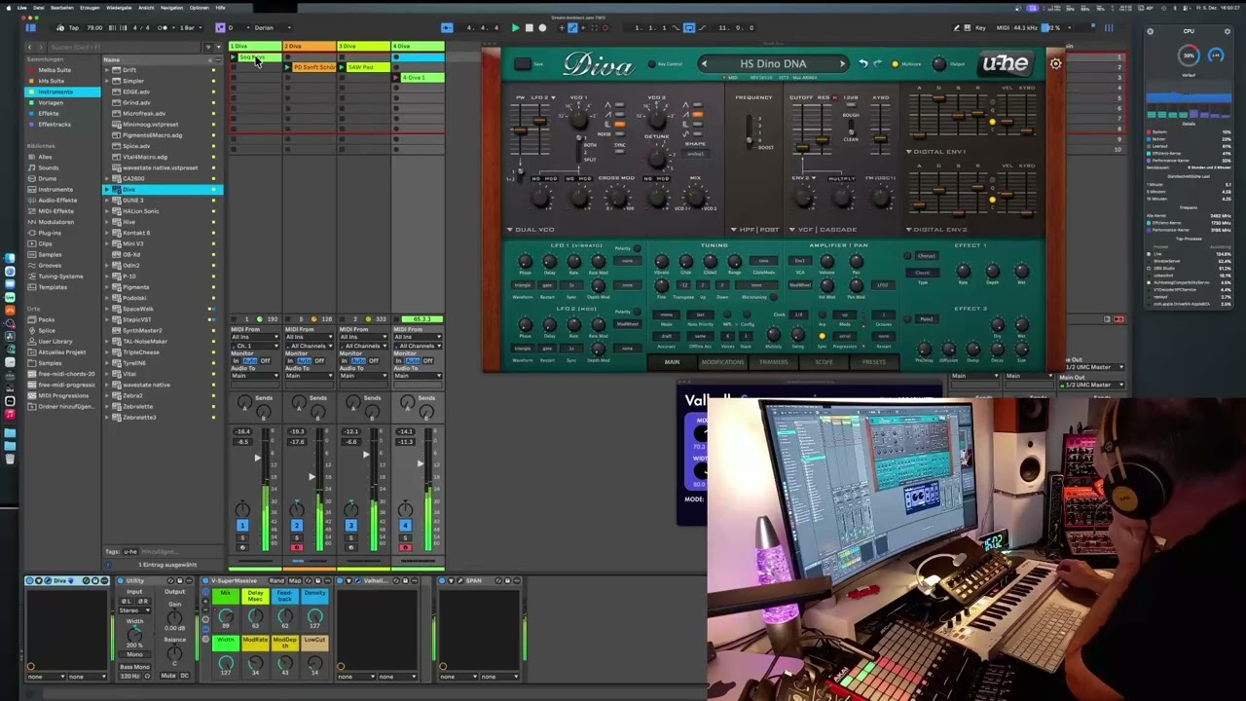
Task: Expand the Drift instrument folder
Action: pos(107,70)
